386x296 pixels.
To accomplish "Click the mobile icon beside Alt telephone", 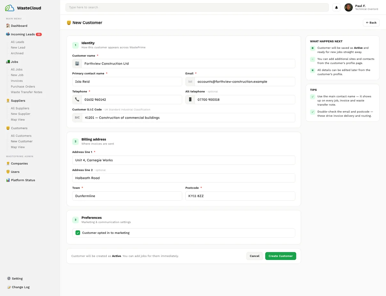I will (190, 100).
